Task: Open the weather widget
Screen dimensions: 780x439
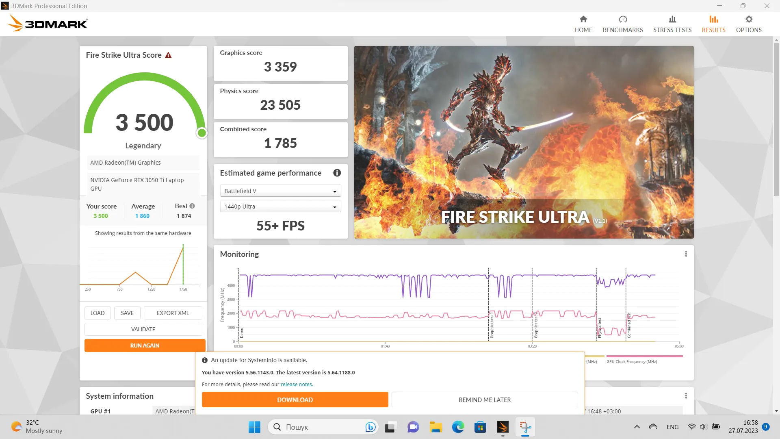Action: pyautogui.click(x=37, y=427)
